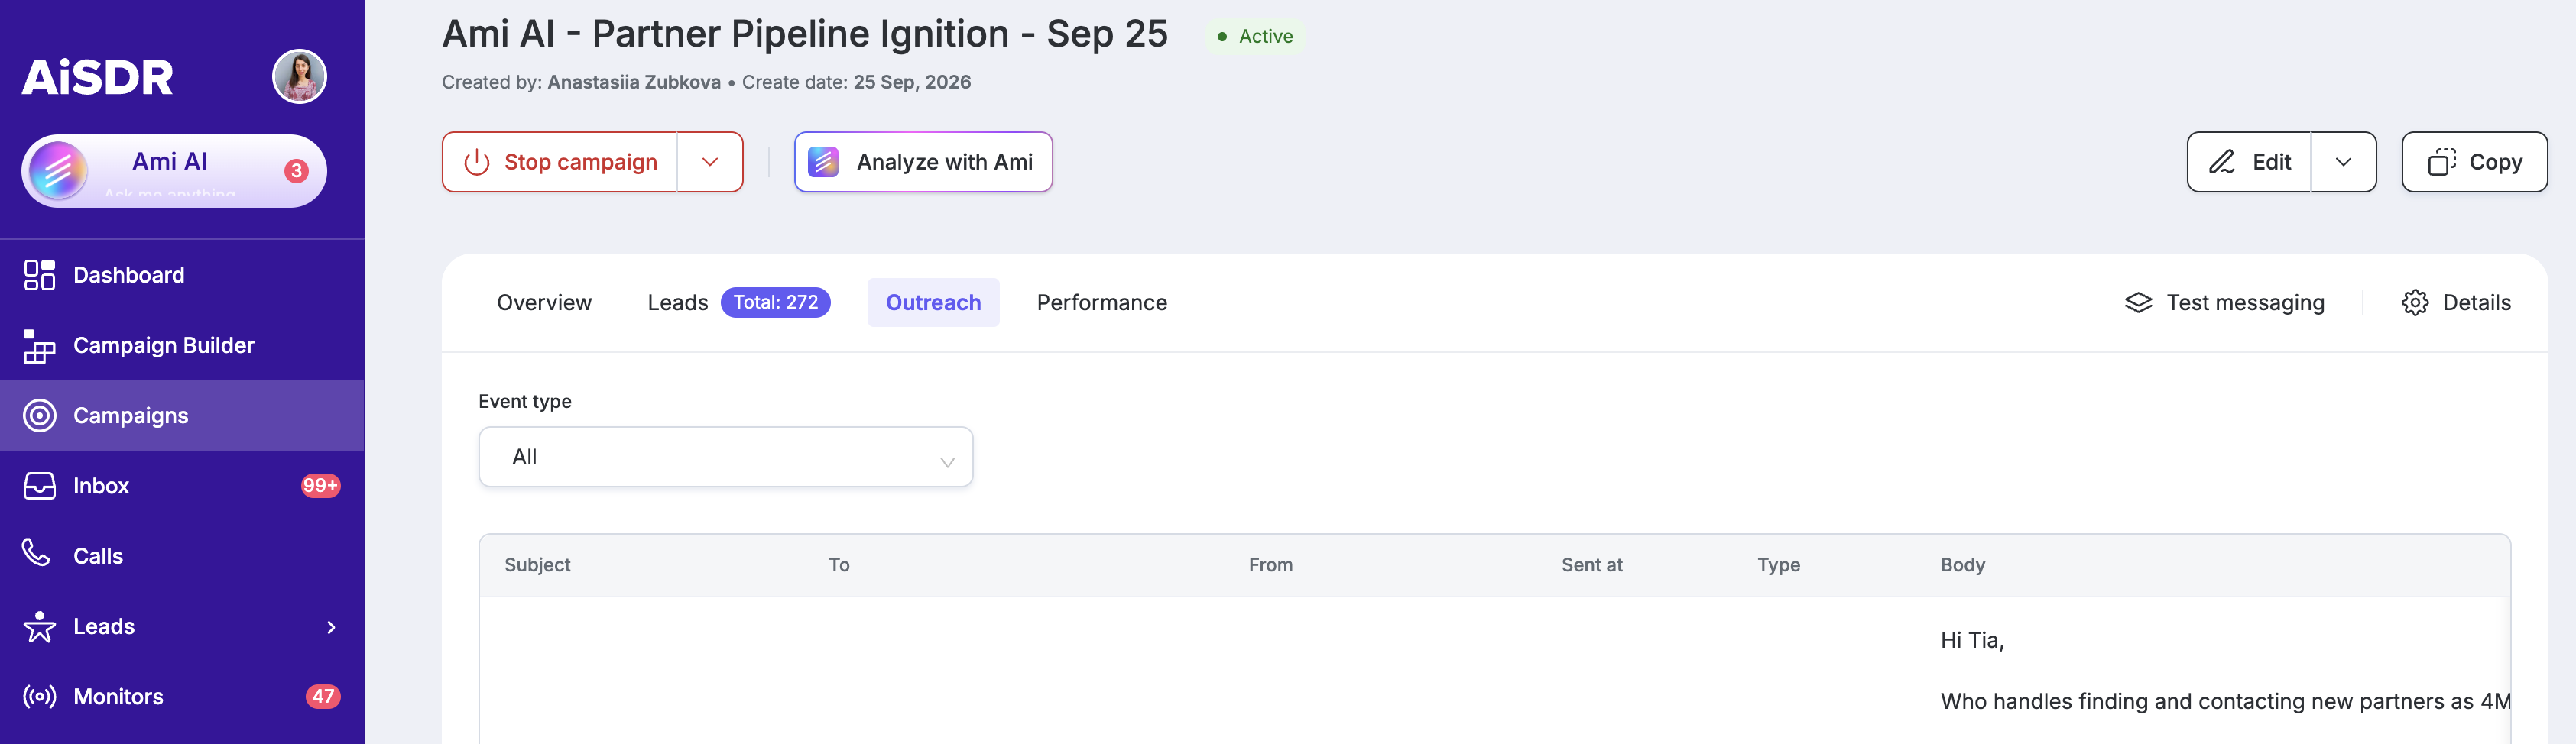
Task: Click the Total: 272 leads badge
Action: click(776, 302)
